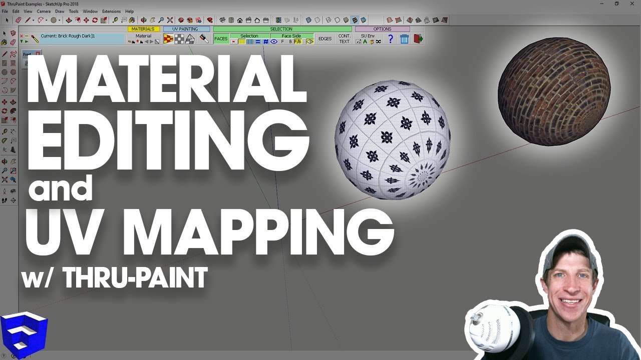
Task: Switch to Front view house icon
Action: [x=239, y=20]
